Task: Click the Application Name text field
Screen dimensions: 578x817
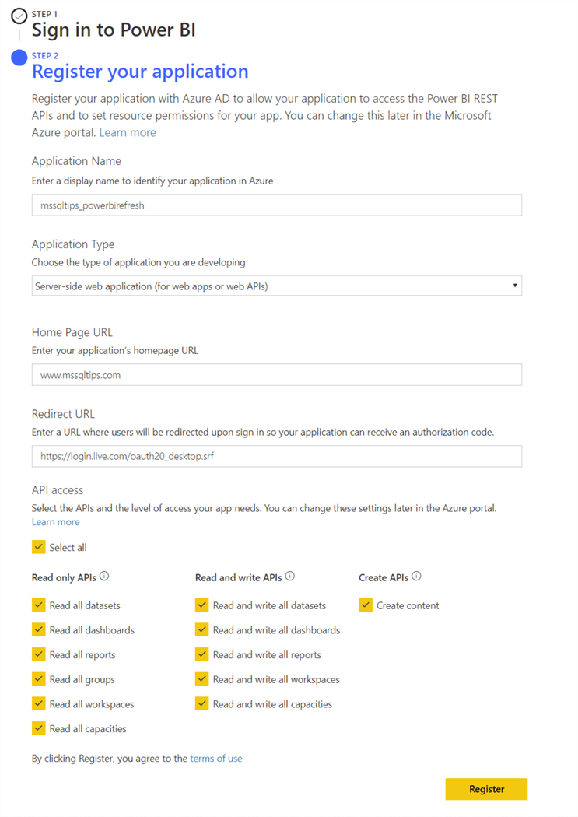Action: pyautogui.click(x=276, y=205)
